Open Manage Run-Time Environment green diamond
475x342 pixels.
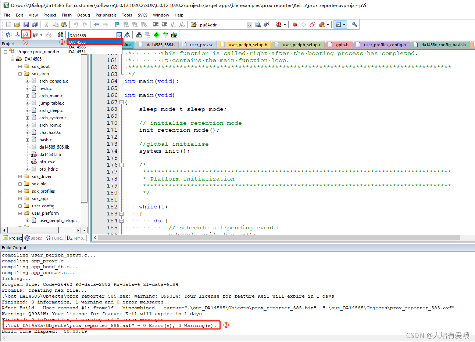(x=157, y=34)
